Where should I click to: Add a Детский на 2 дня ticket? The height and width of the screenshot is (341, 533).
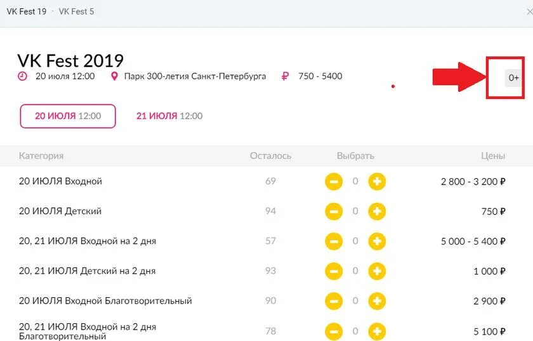point(377,271)
